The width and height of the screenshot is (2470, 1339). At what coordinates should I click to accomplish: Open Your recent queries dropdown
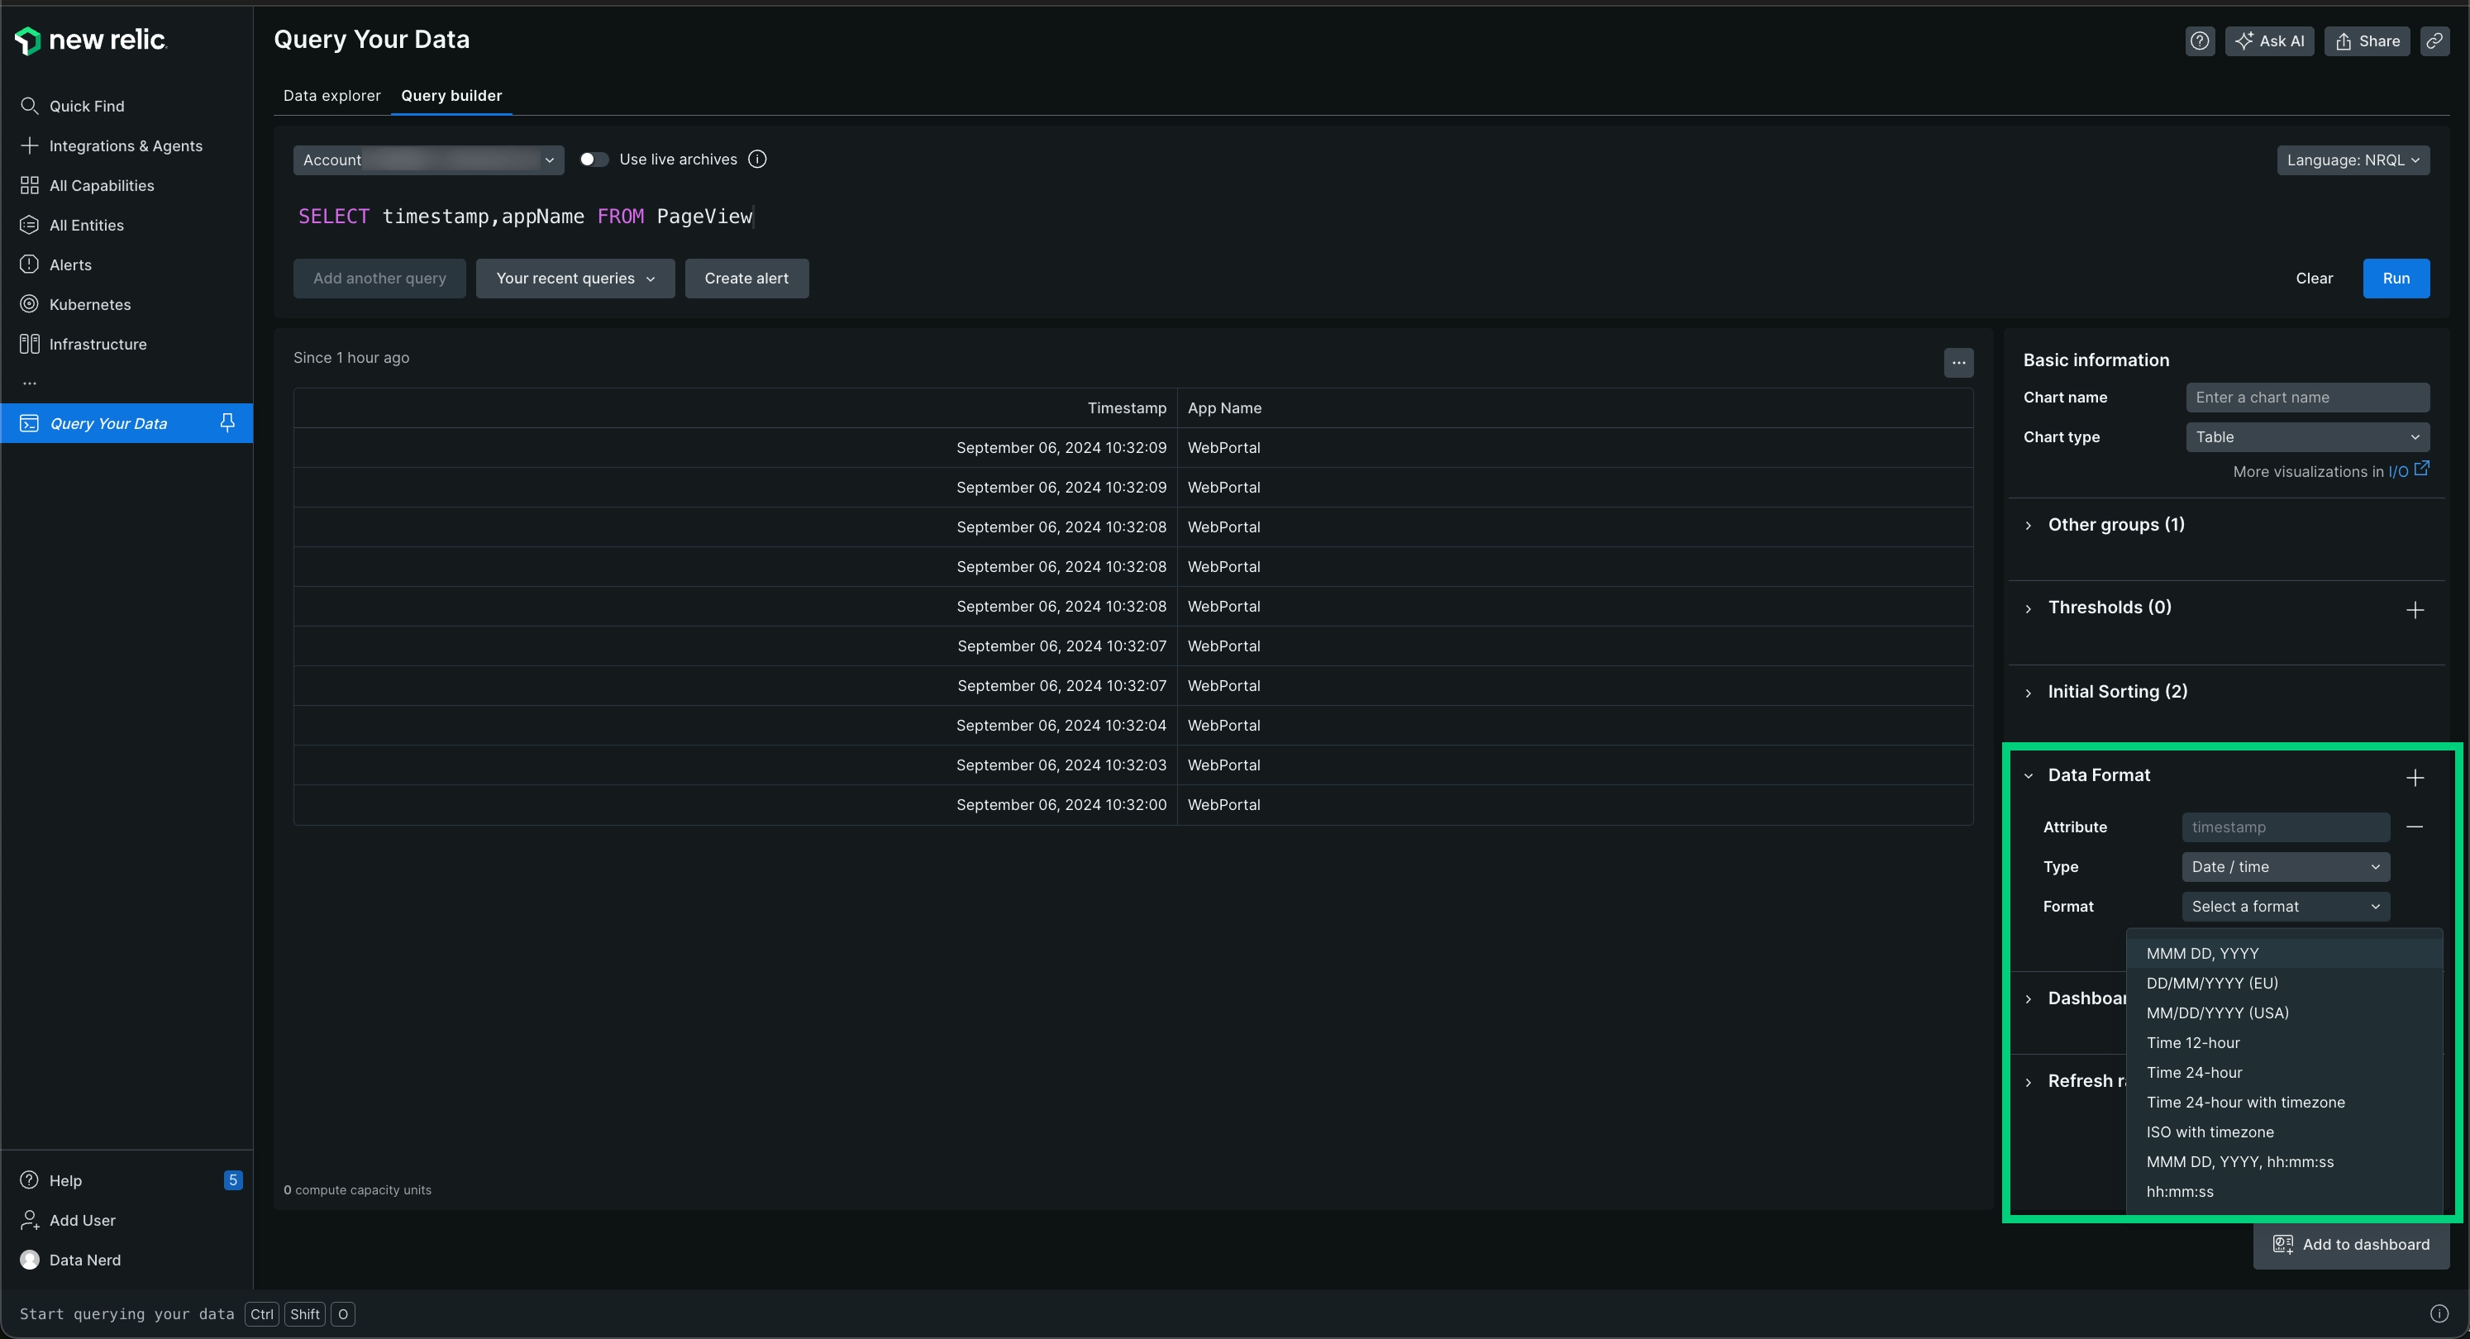click(x=575, y=279)
